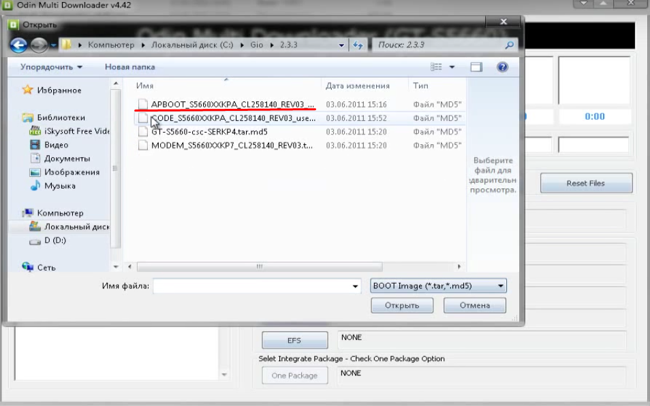
Task: Expand the BOOT Image file type dropdown
Action: tap(438, 286)
